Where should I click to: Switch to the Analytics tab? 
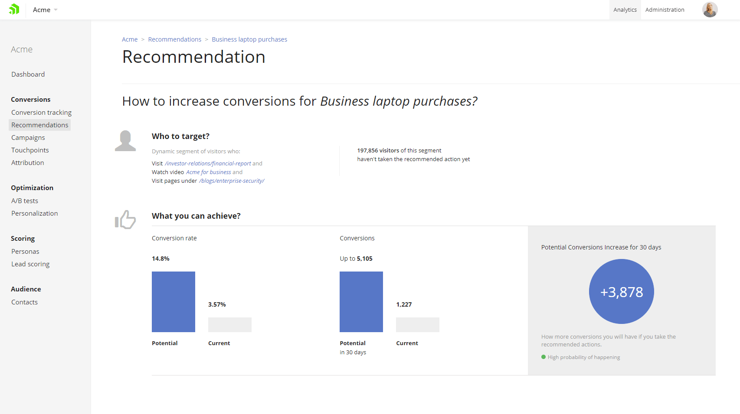625,10
